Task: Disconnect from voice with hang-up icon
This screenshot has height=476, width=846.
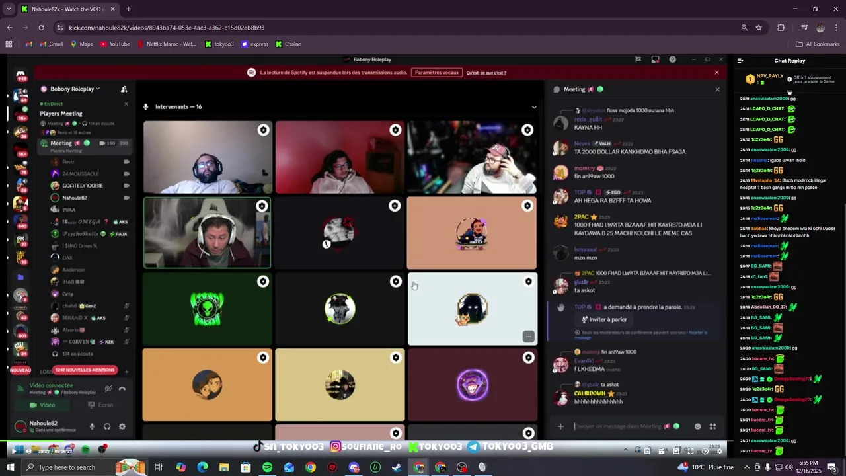Action: point(122,389)
